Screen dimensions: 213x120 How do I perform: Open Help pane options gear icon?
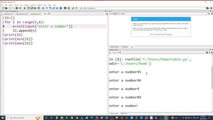point(212,14)
